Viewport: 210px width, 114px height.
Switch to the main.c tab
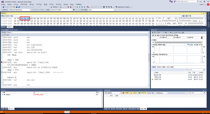coord(16,30)
